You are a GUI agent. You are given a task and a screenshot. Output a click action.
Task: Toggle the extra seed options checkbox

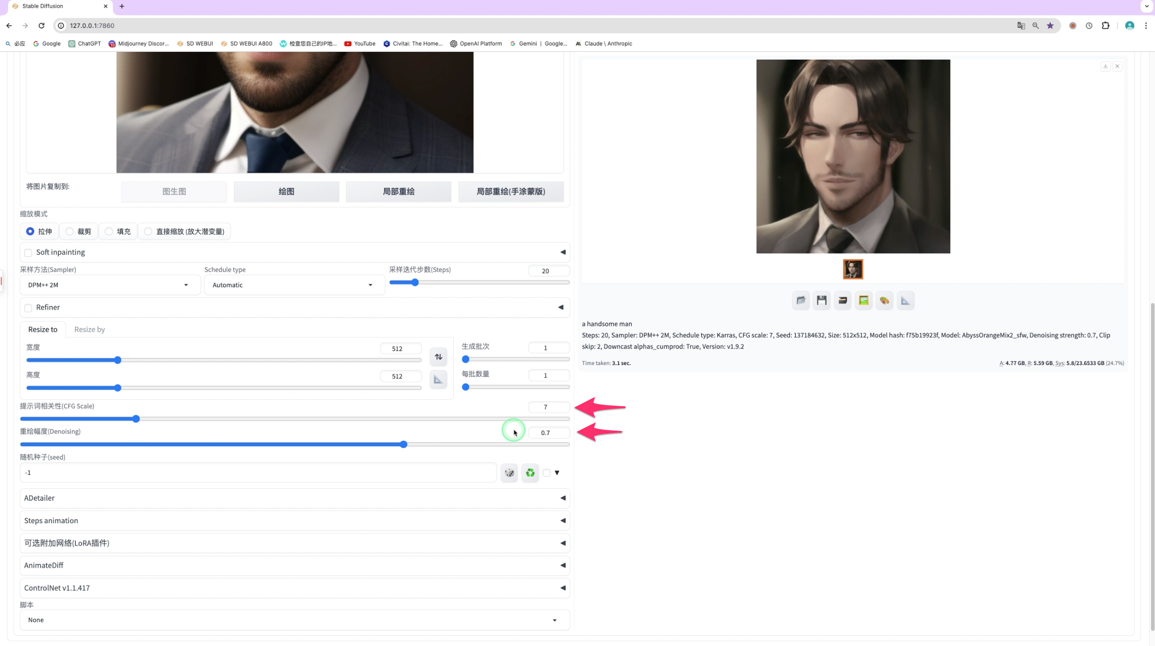tap(547, 473)
